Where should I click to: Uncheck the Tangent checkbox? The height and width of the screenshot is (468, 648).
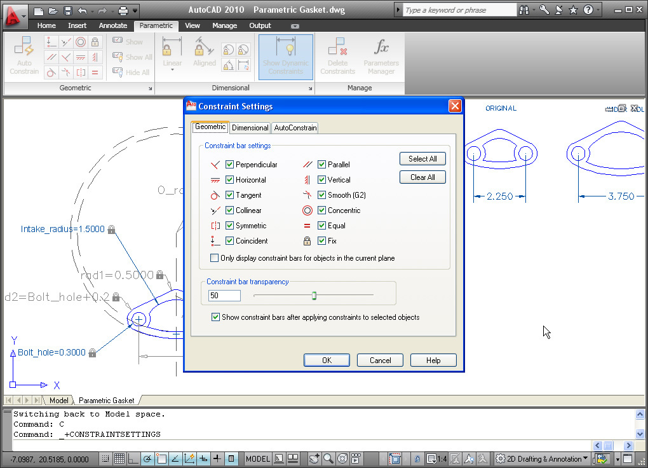[x=230, y=195]
